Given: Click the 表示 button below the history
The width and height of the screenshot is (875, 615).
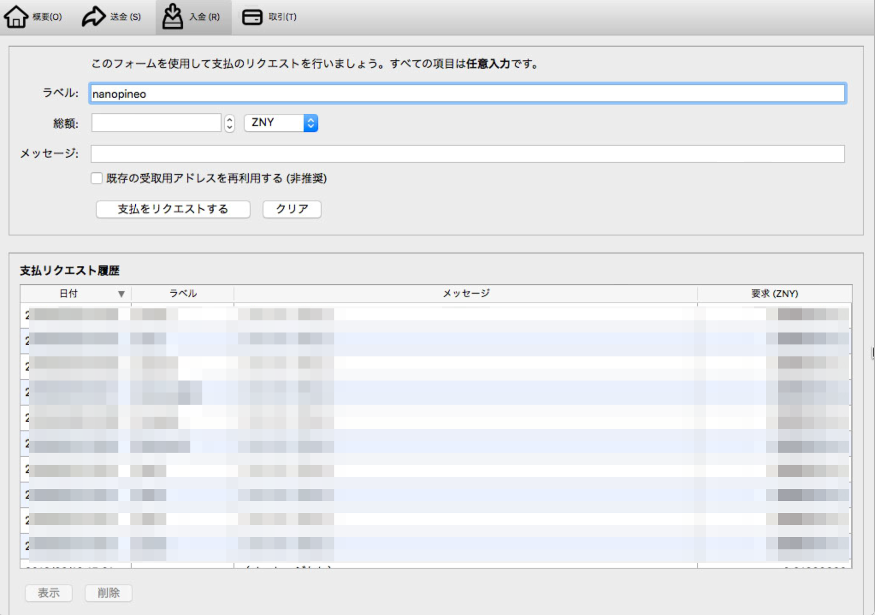Looking at the screenshot, I should pyautogui.click(x=48, y=593).
